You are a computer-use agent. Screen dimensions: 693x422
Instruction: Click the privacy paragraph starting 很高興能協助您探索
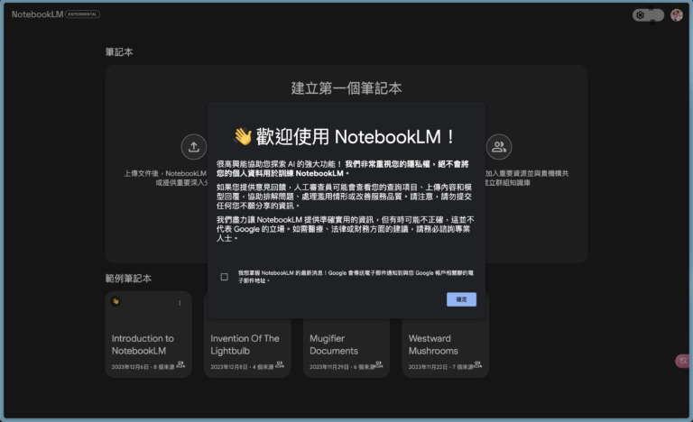pos(343,169)
